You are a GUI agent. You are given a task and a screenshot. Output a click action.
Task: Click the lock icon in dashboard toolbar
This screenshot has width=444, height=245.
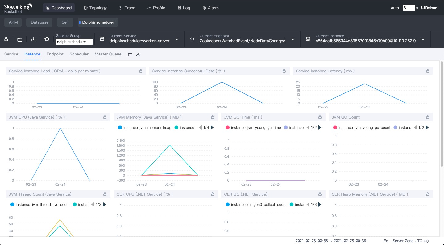click(6, 39)
